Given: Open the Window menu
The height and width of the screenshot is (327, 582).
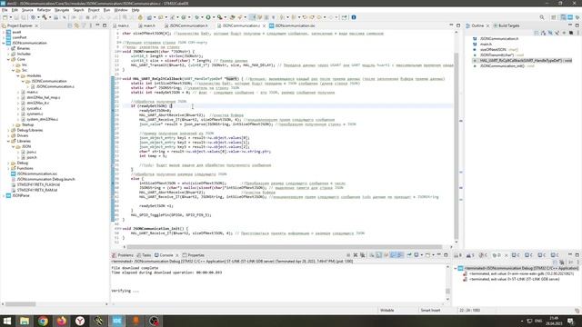Looking at the screenshot, I should pos(121,10).
